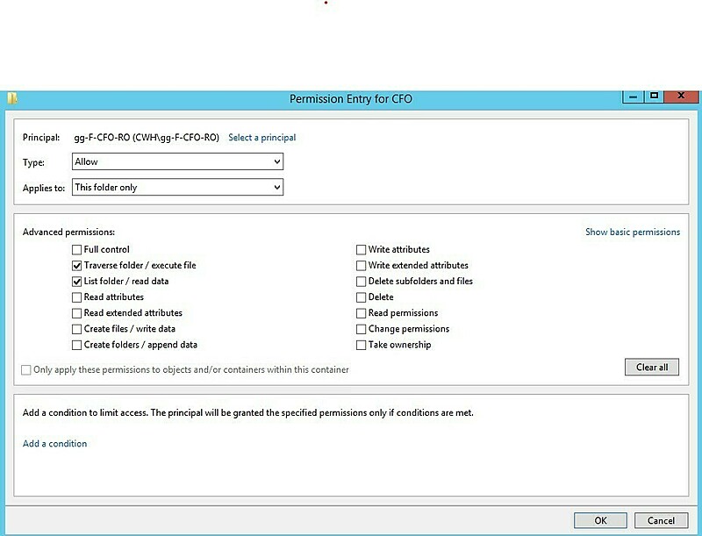702x536 pixels.
Task: Check Delete subfolders and files
Action: (x=360, y=282)
